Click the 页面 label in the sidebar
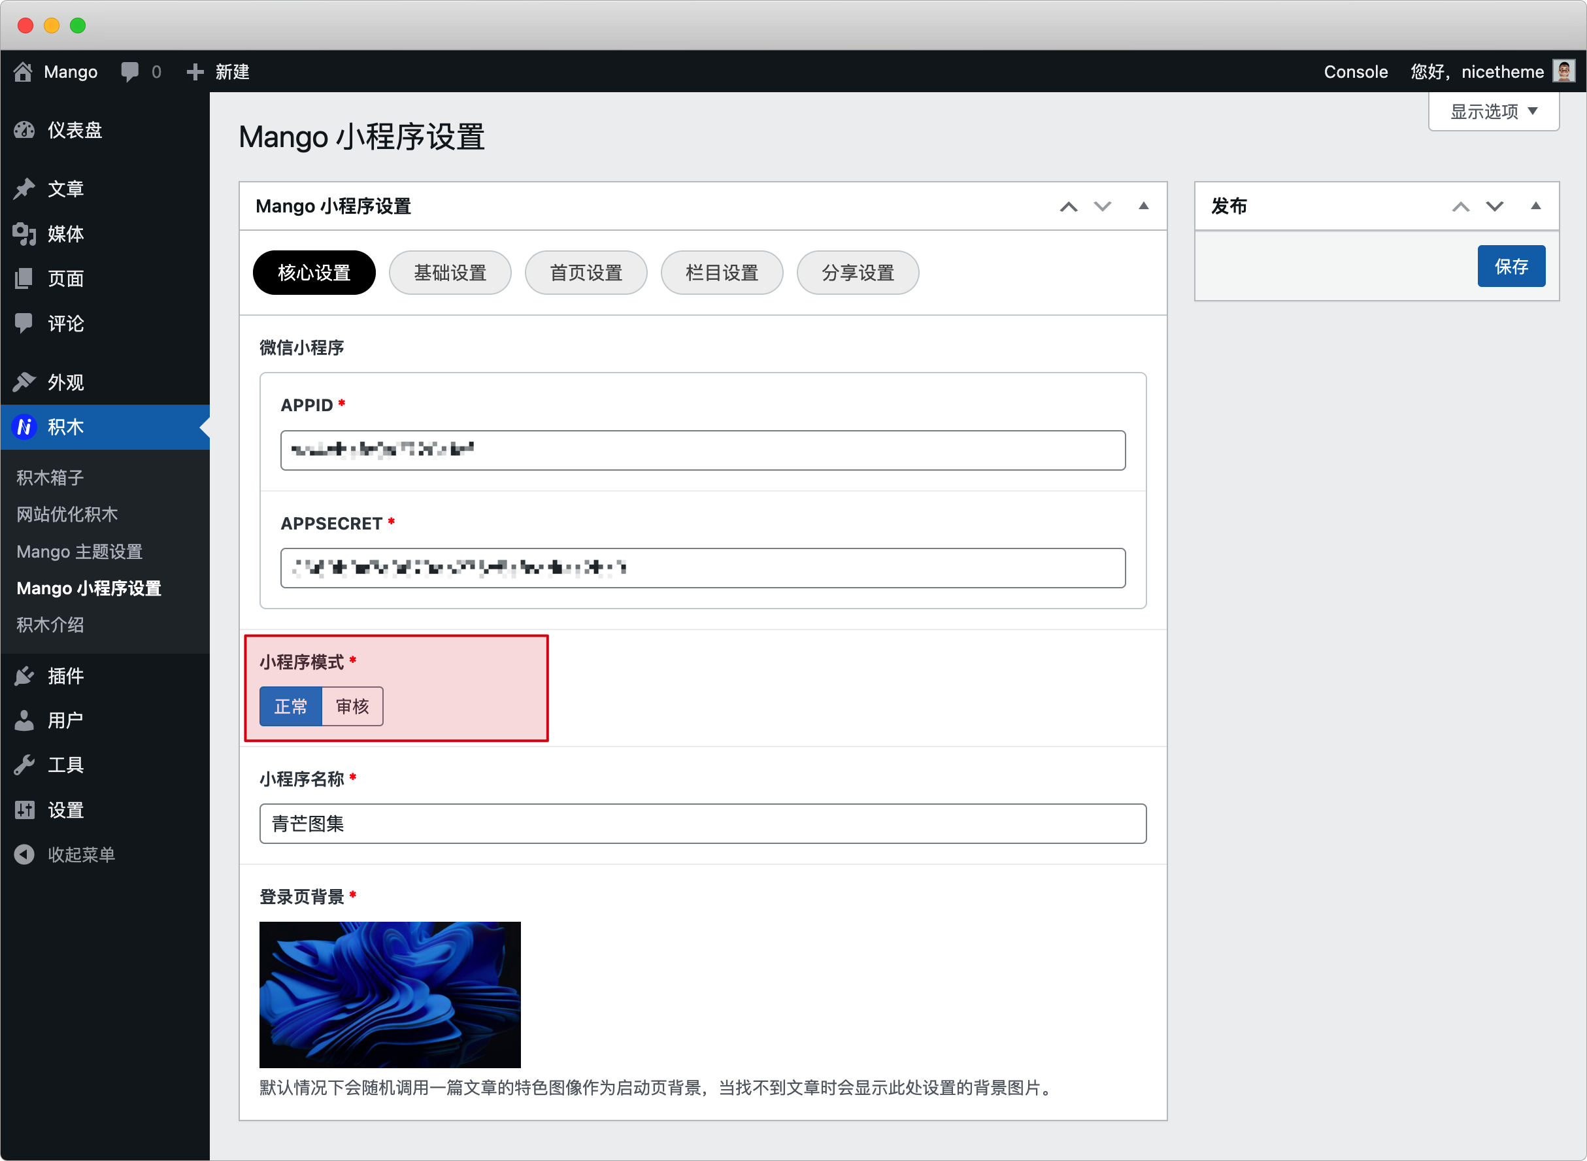 65,278
